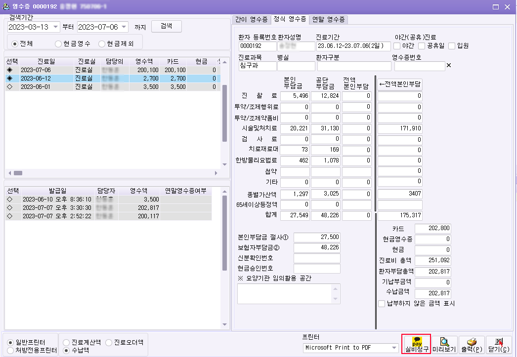
Task: Open the start date 2023-03-13 dropdown
Action: (x=55, y=27)
